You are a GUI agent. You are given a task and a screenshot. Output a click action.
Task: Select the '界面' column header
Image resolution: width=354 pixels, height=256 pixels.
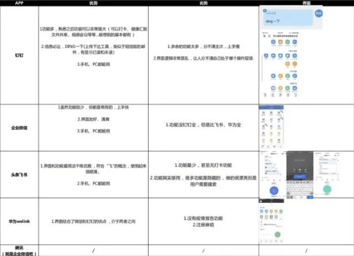(x=307, y=3)
